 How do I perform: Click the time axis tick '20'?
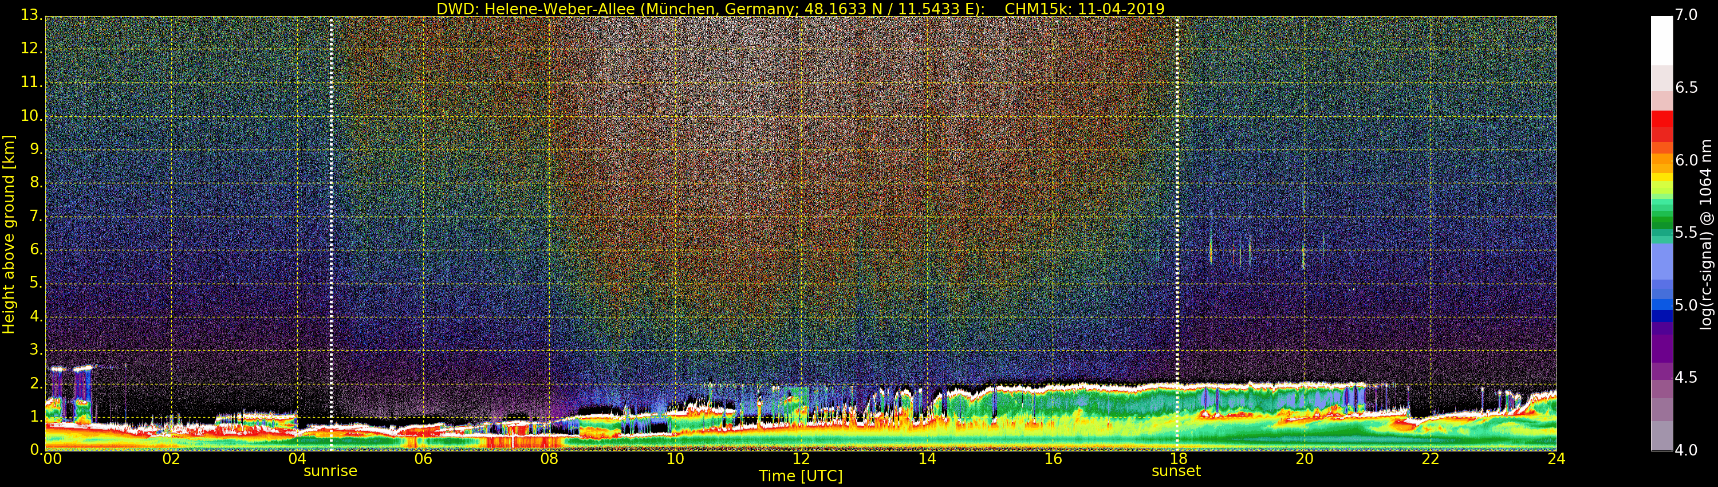pyautogui.click(x=1305, y=459)
